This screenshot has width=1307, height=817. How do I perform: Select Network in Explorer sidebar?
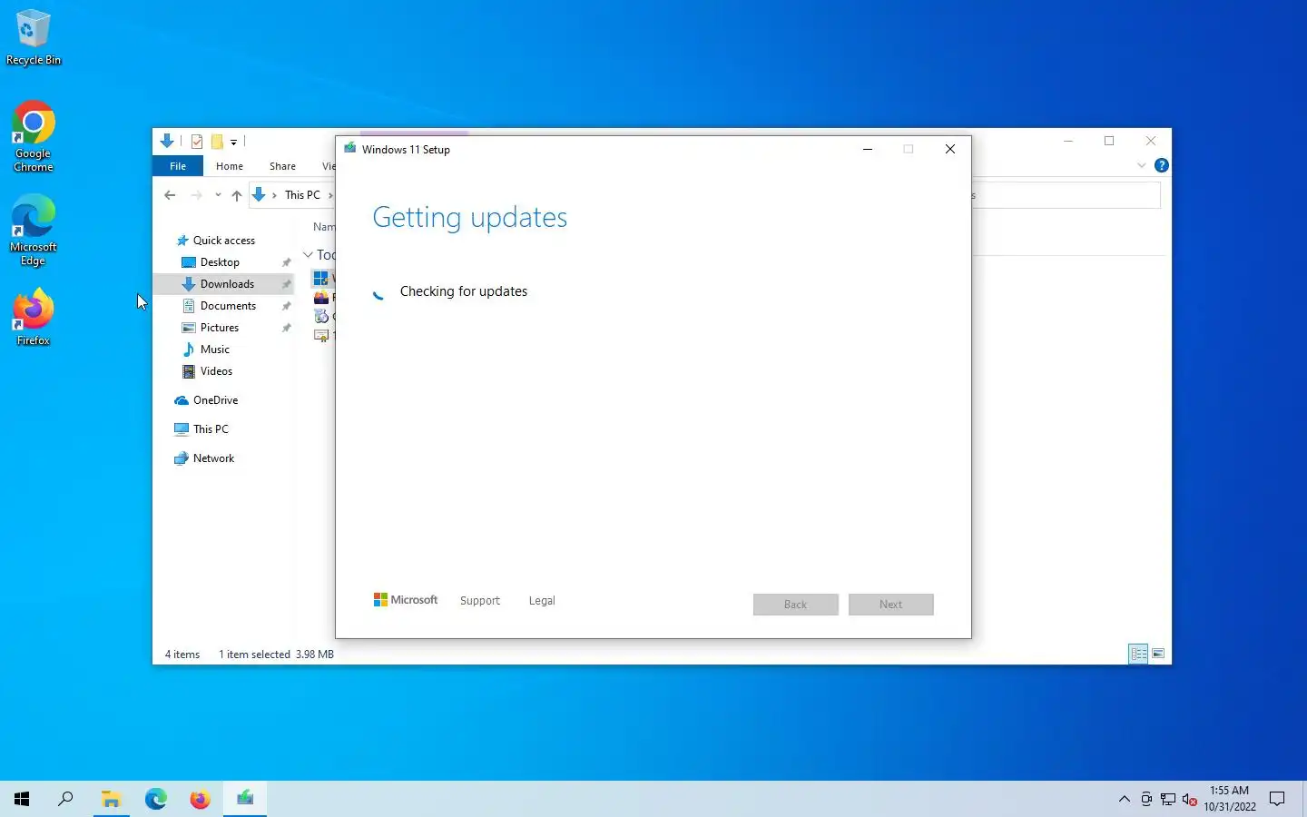[x=213, y=458]
